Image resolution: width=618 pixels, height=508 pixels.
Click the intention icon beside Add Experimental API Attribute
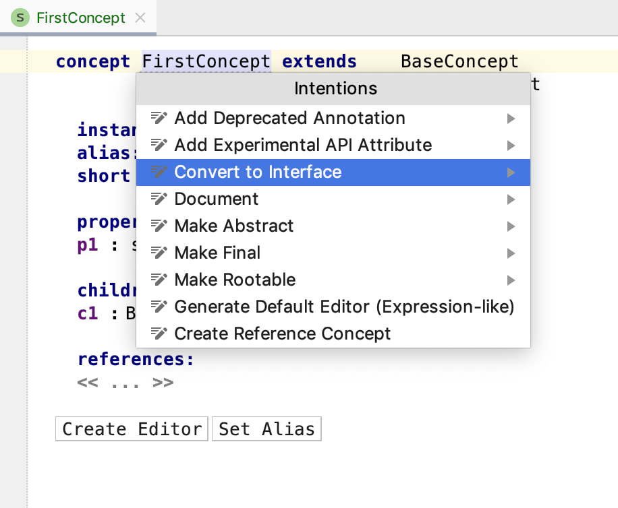tap(159, 146)
